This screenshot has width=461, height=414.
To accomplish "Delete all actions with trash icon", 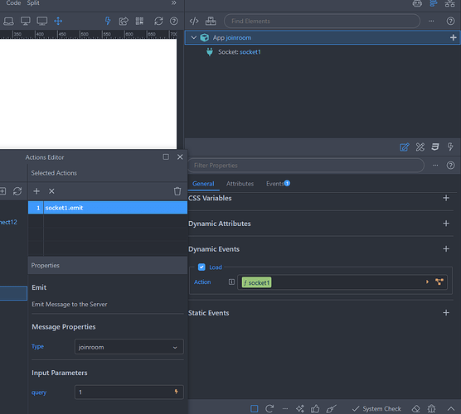I will pos(177,191).
